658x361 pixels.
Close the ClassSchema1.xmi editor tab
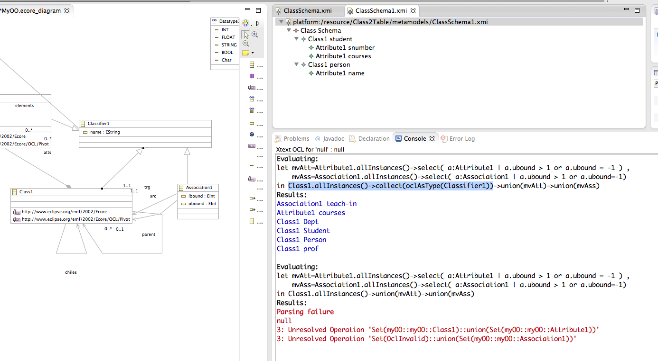[413, 10]
